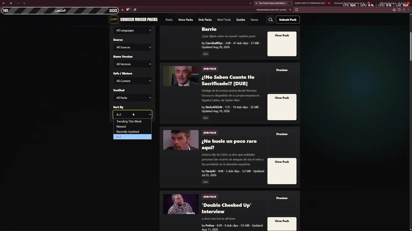Open the All Languages dropdown
The height and width of the screenshot is (231, 412).
point(133,30)
